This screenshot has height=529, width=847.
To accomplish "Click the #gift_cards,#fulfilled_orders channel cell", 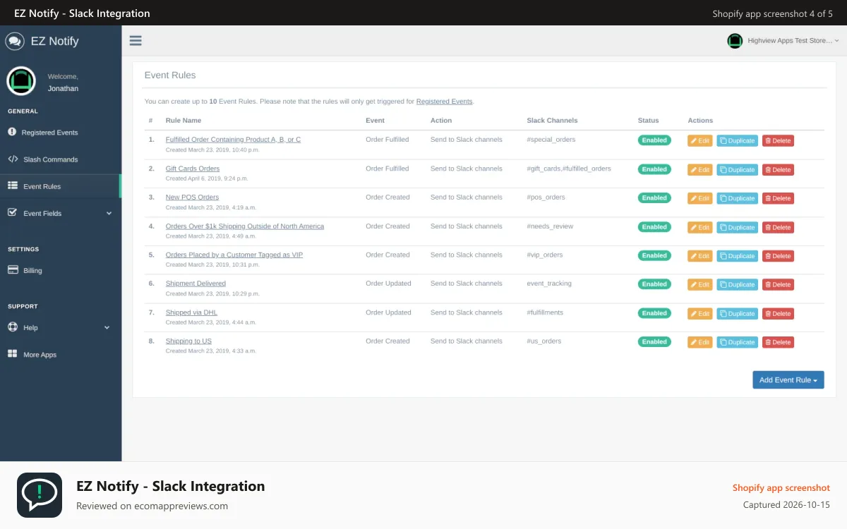I will (x=569, y=169).
